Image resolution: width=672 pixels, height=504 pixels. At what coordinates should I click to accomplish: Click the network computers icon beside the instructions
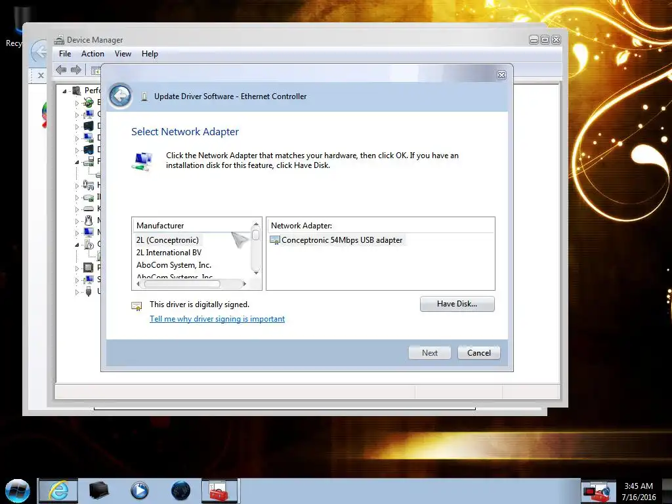142,161
